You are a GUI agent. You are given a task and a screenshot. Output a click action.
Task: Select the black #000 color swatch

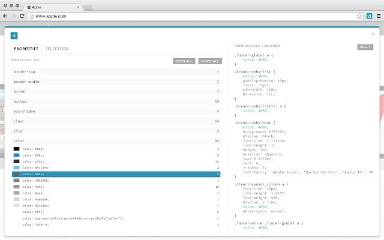coord(17,149)
